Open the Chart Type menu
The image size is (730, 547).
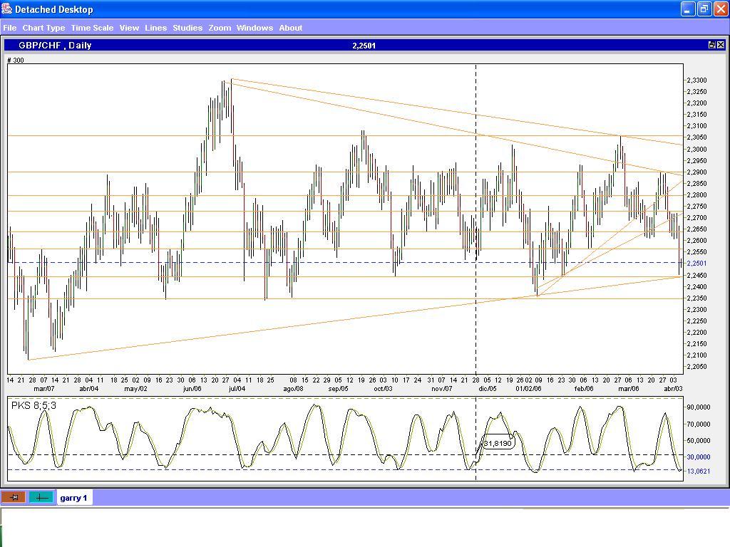click(x=43, y=28)
